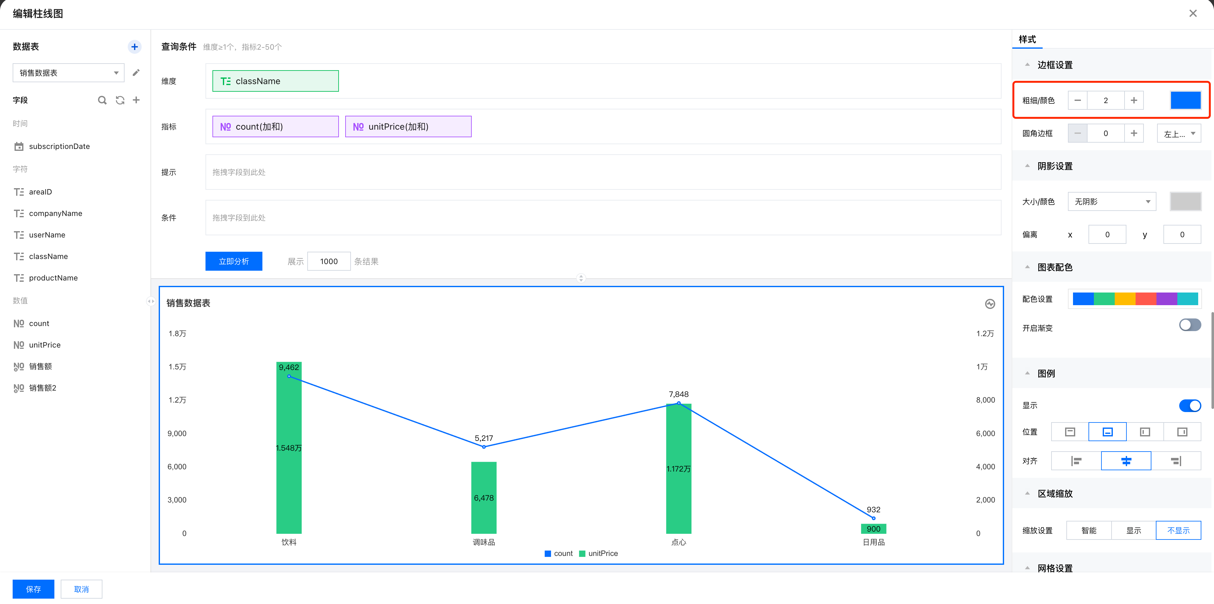The width and height of the screenshot is (1214, 604).
Task: Click the 保存 button
Action: point(34,589)
